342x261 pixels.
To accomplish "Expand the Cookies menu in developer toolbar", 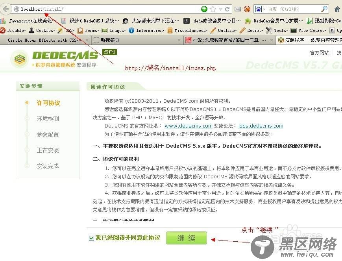I will tap(42, 30).
